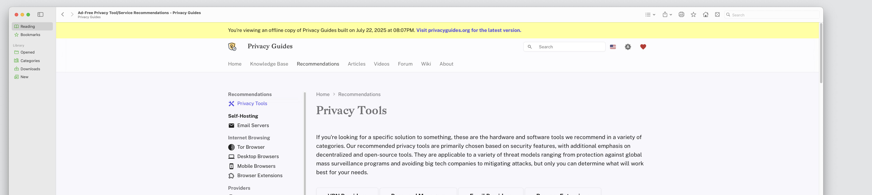
Task: Toggle the left sidebar visibility
Action: [40, 15]
